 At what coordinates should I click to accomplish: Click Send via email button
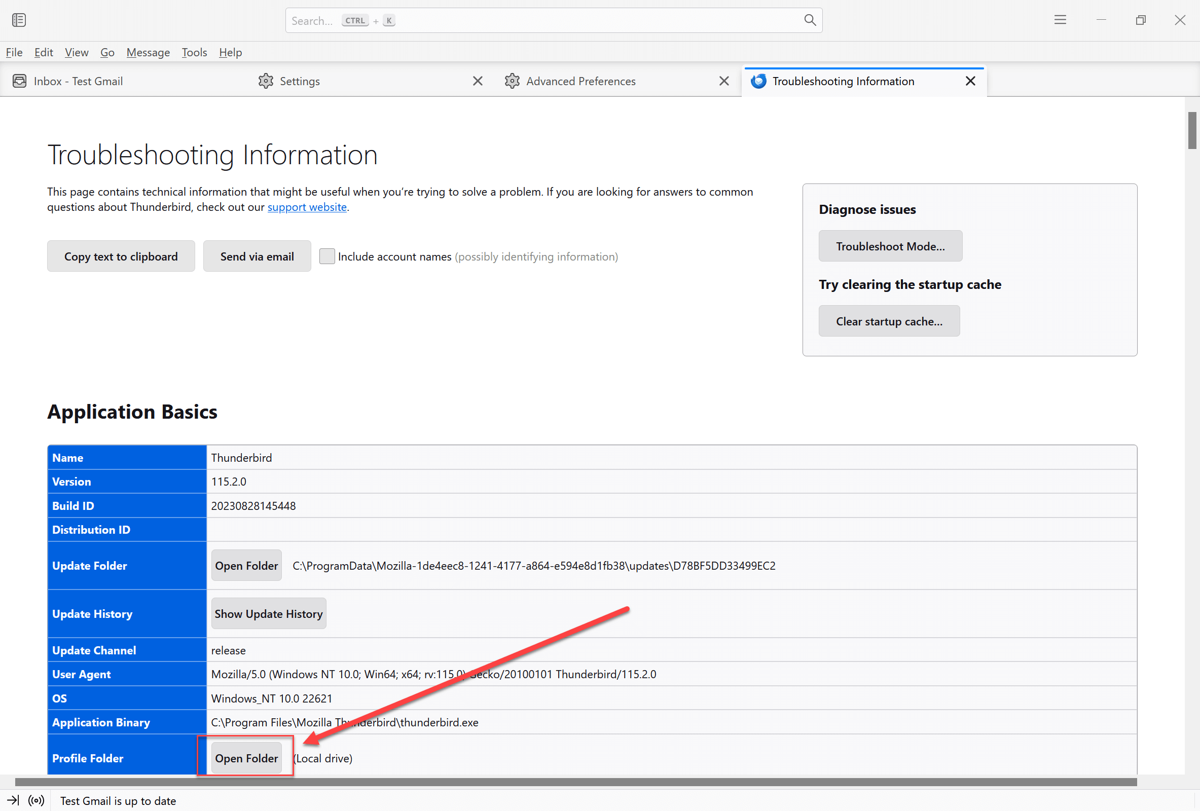257,256
